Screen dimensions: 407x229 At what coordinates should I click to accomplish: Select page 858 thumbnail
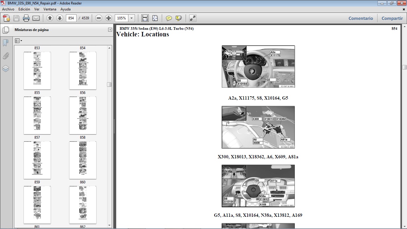[x=83, y=160]
